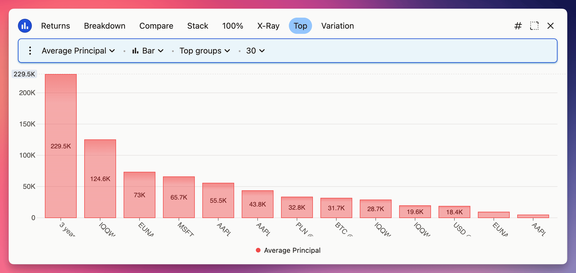Click the 43.8K AAPL bar
The image size is (576, 273).
258,204
